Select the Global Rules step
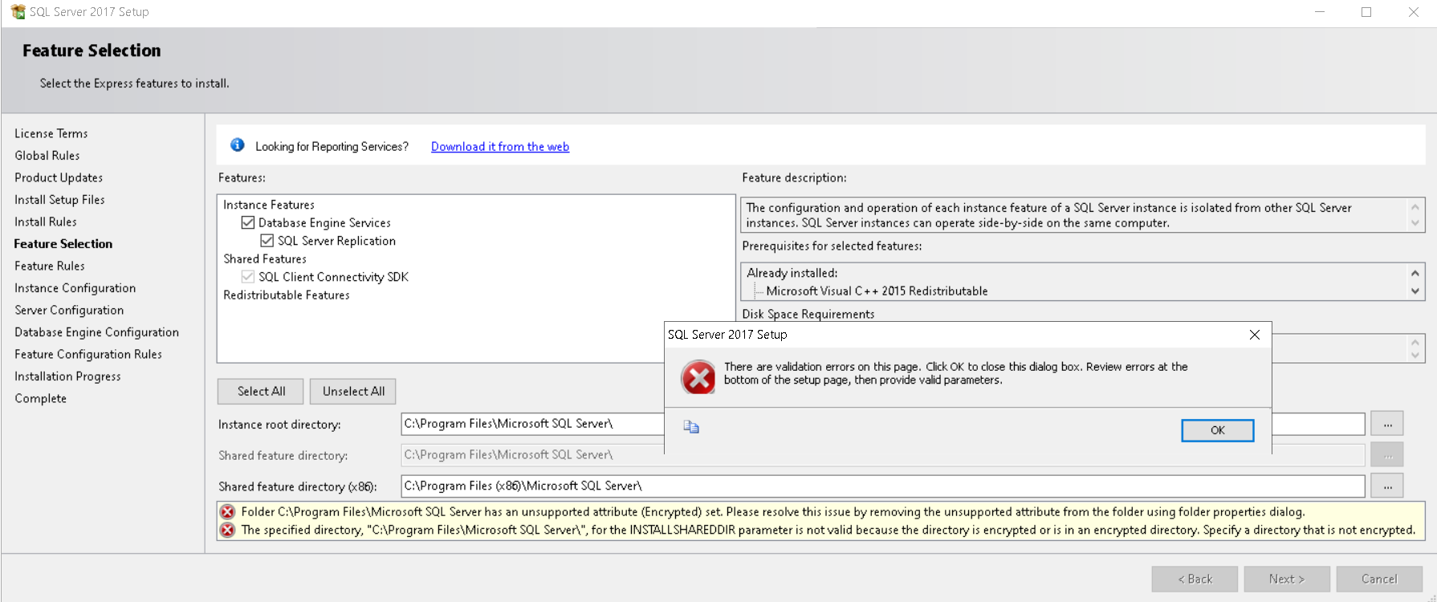 pyautogui.click(x=47, y=156)
